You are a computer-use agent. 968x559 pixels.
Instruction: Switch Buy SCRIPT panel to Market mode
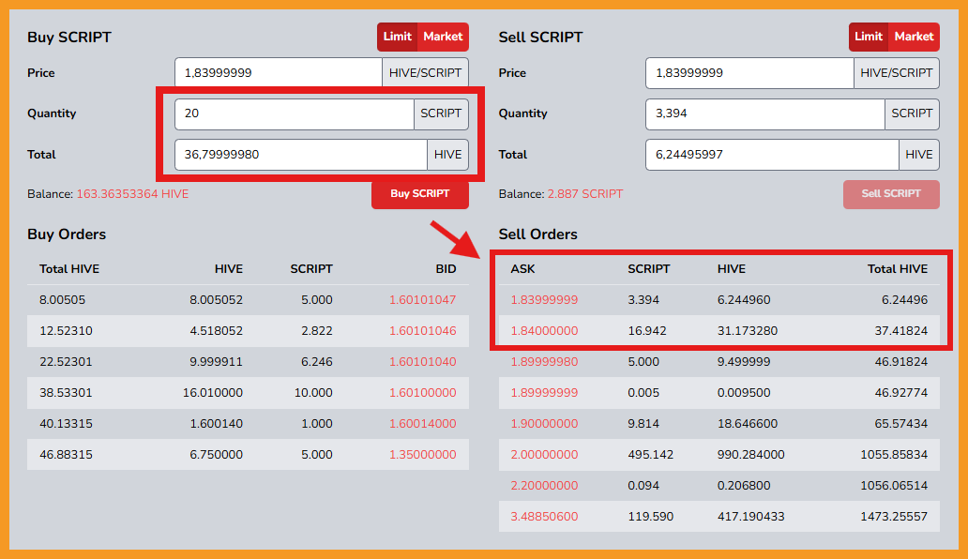[x=444, y=37]
